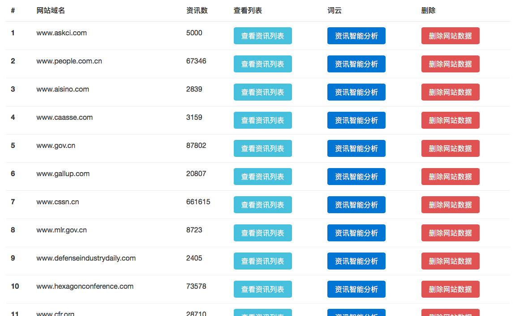Click 删除网站数据 for www.people.com.cn
Image resolution: width=515 pixels, height=316 pixels.
[451, 64]
